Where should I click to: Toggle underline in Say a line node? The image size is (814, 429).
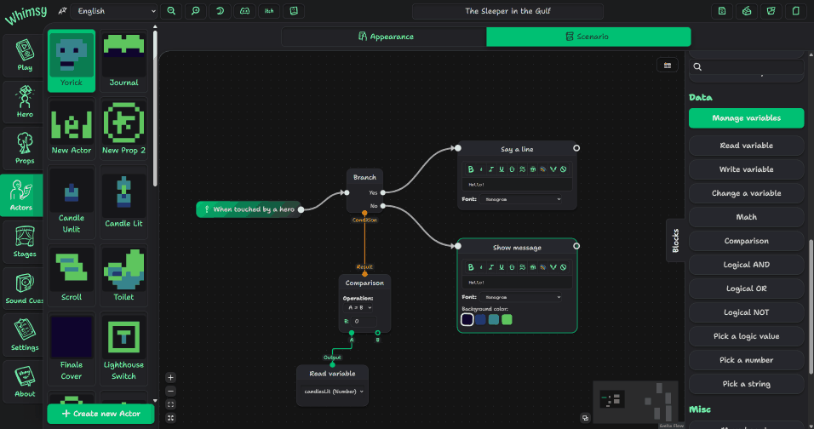pos(502,169)
